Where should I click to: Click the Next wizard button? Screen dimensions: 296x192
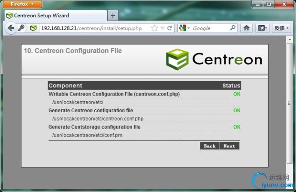[x=230, y=146]
